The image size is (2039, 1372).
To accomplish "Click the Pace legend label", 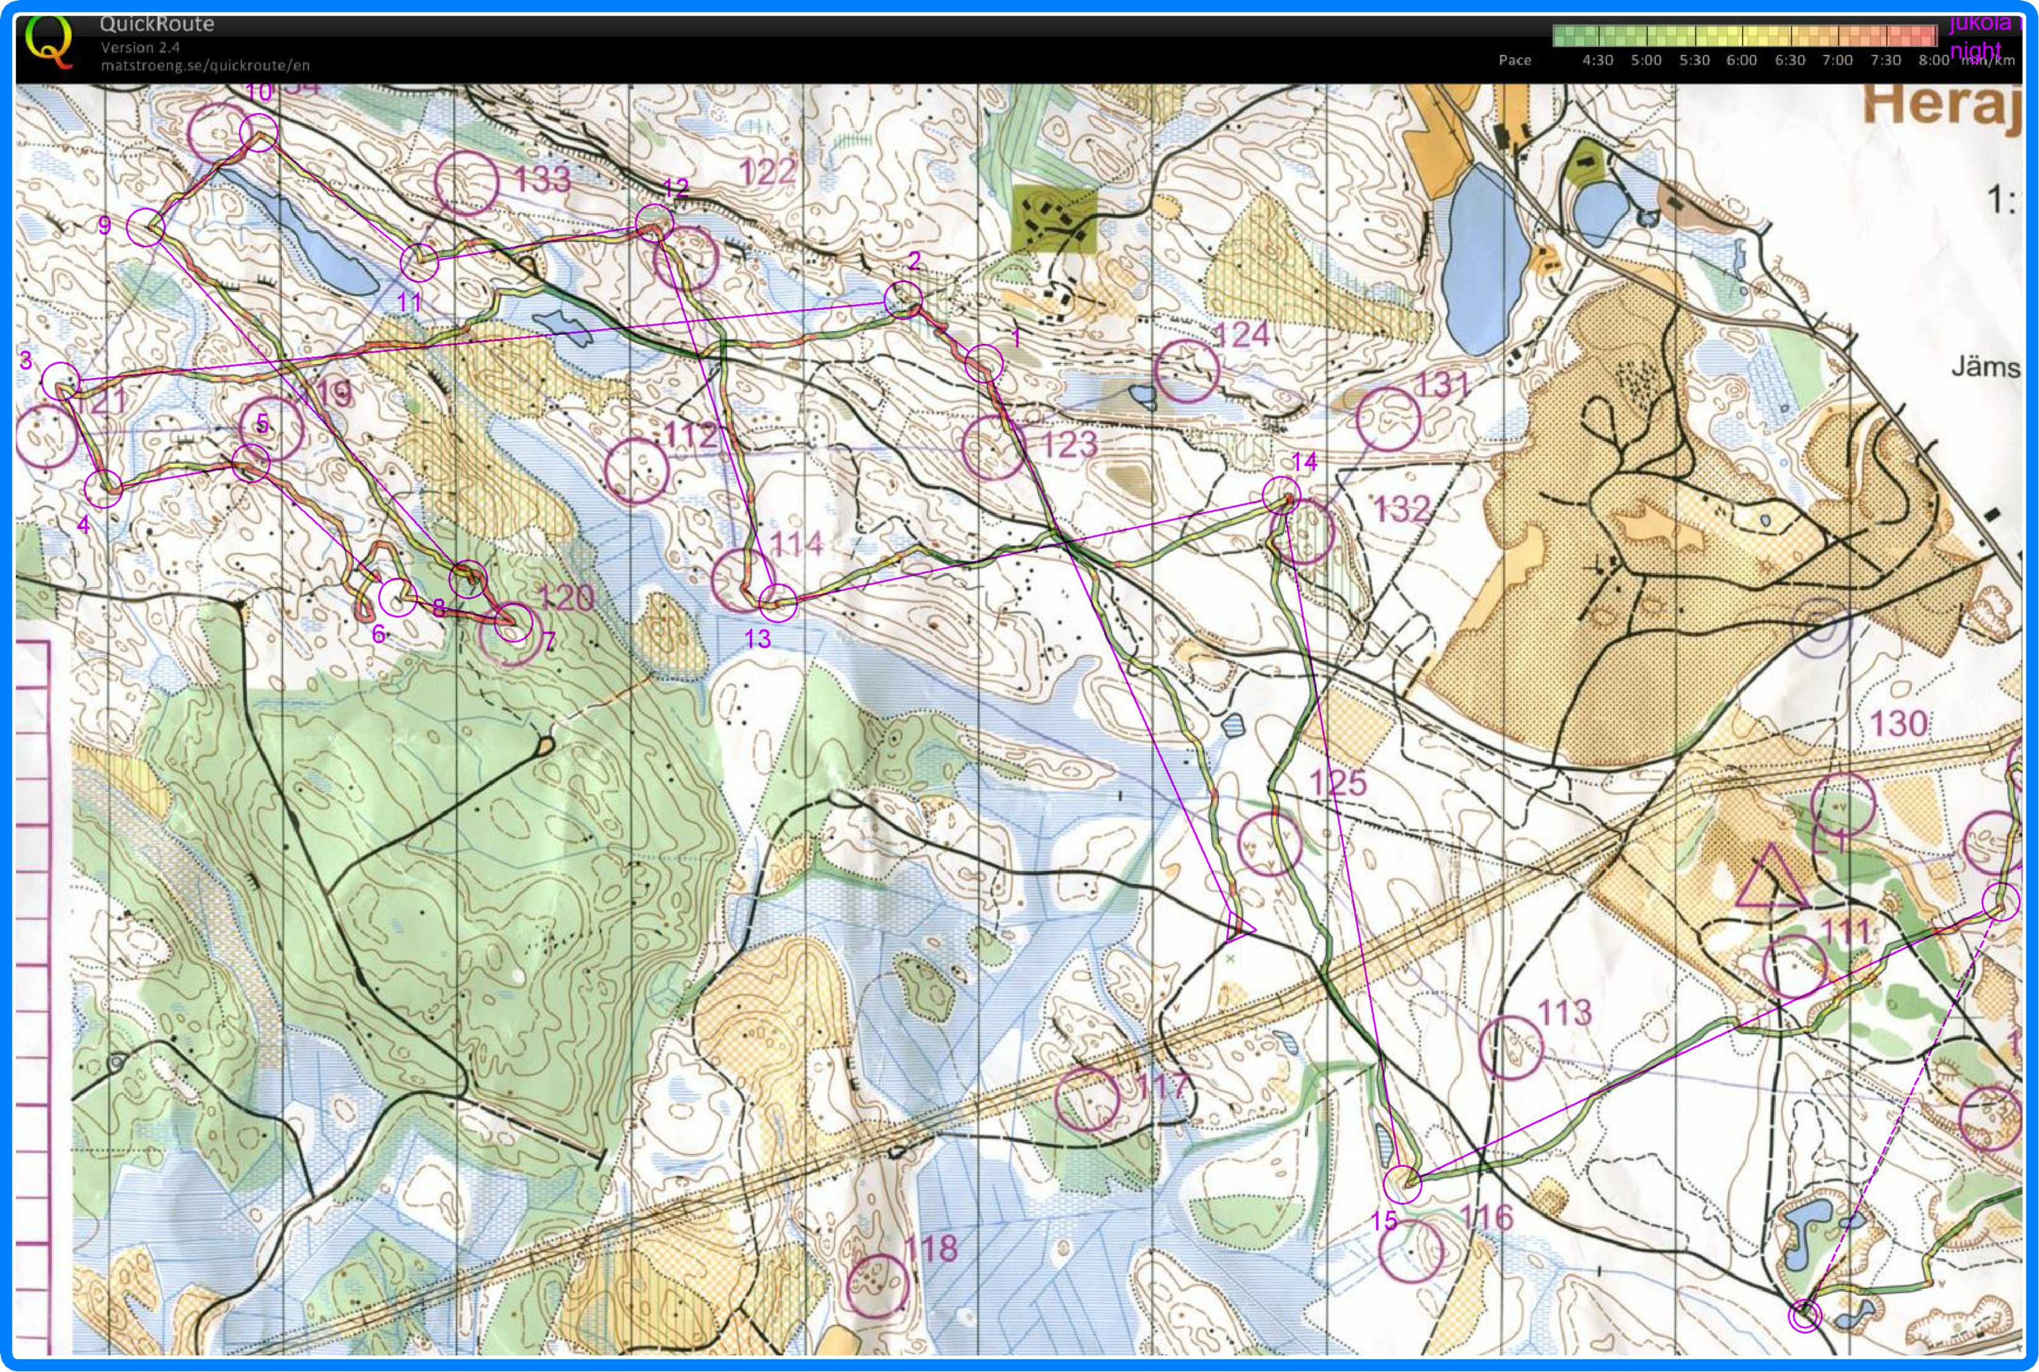I will (1515, 60).
